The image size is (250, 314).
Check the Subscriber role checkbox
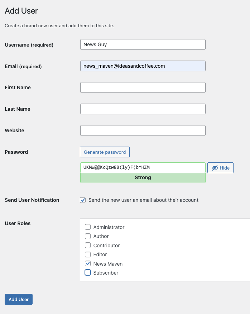point(88,273)
